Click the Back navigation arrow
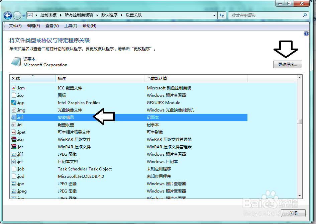Screen dimensions: 316x224 8,15
